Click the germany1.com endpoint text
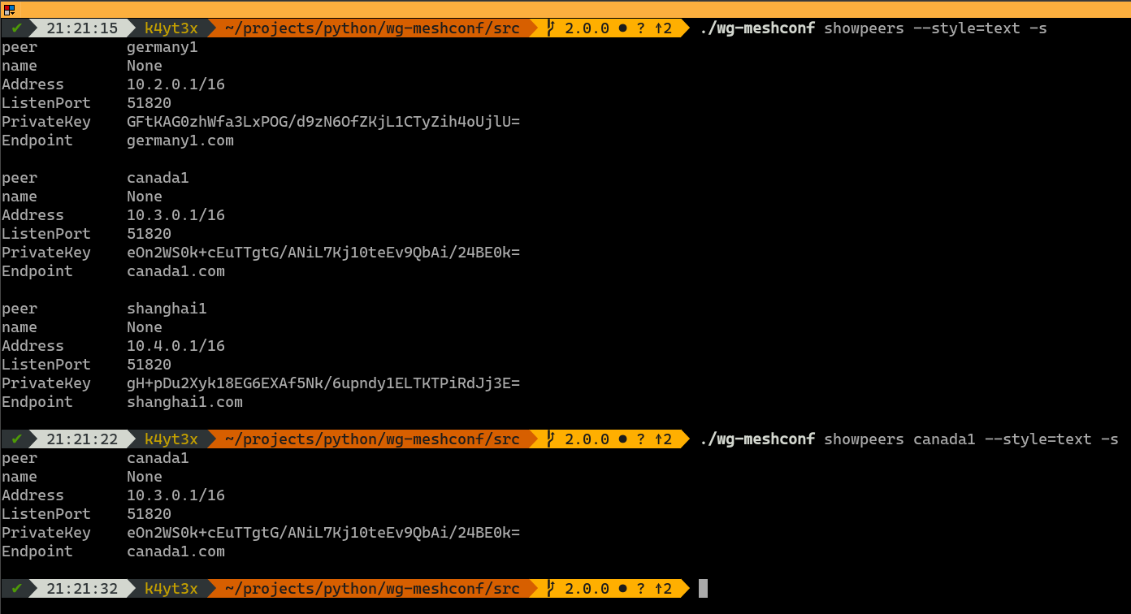Viewport: 1131px width, 614px height. coord(180,141)
